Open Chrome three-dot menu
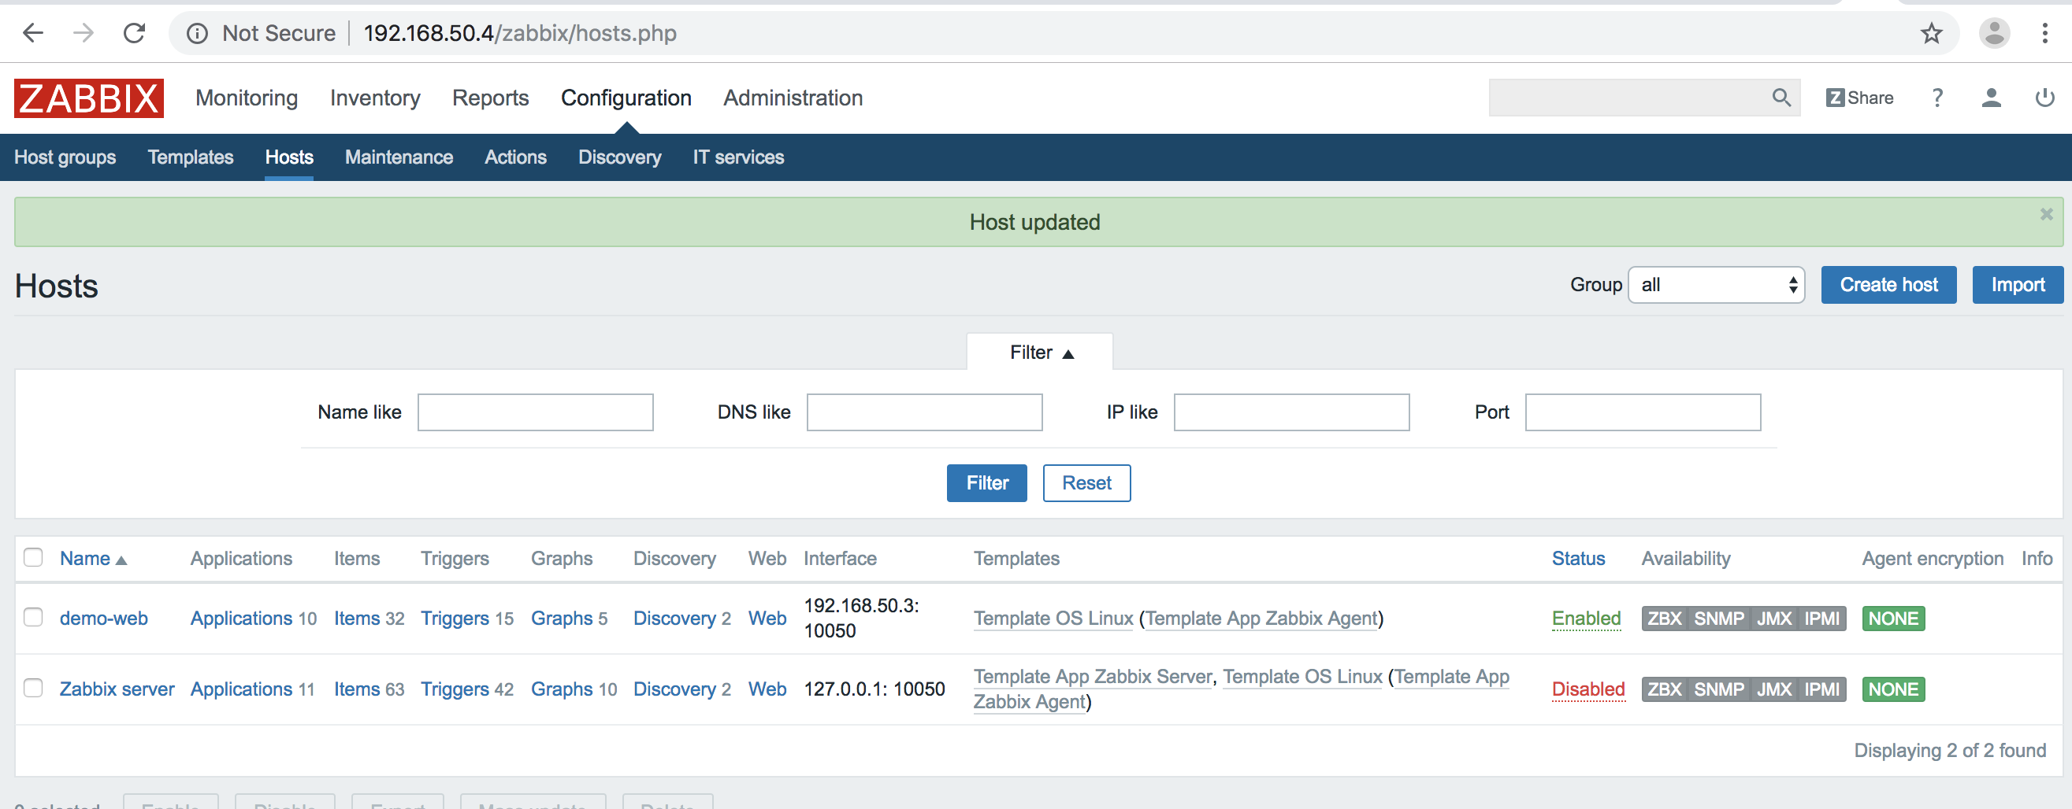Viewport: 2072px width, 809px height. (x=2044, y=33)
